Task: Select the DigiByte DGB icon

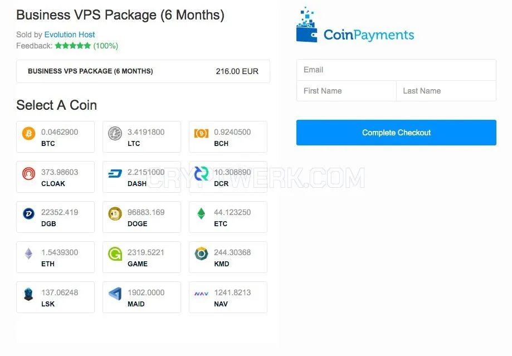Action: (29, 213)
